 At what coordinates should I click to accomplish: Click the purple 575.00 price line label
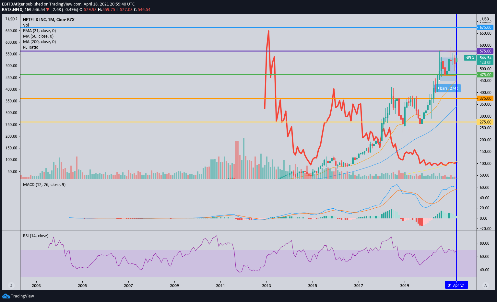tap(485, 51)
